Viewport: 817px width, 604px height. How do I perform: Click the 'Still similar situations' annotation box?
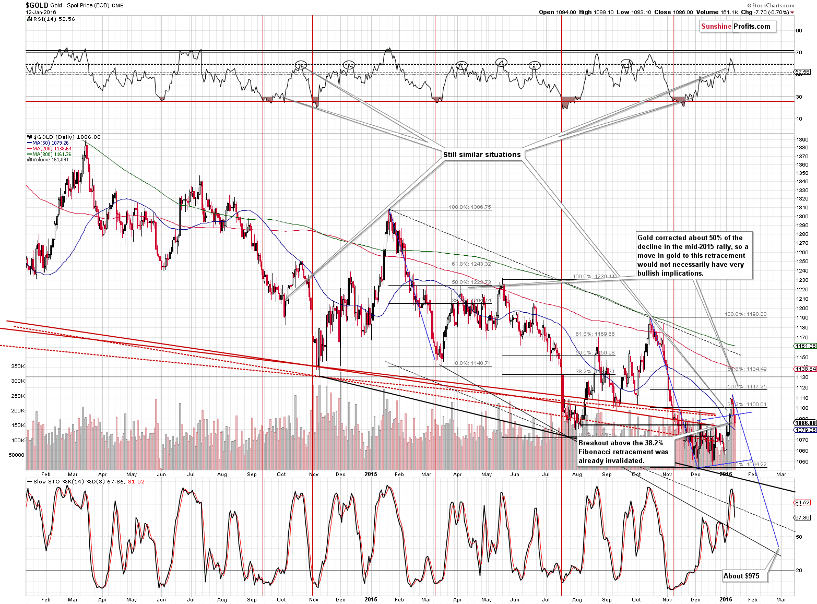(x=482, y=155)
